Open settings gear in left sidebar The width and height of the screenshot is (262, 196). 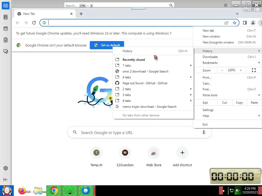6,168
